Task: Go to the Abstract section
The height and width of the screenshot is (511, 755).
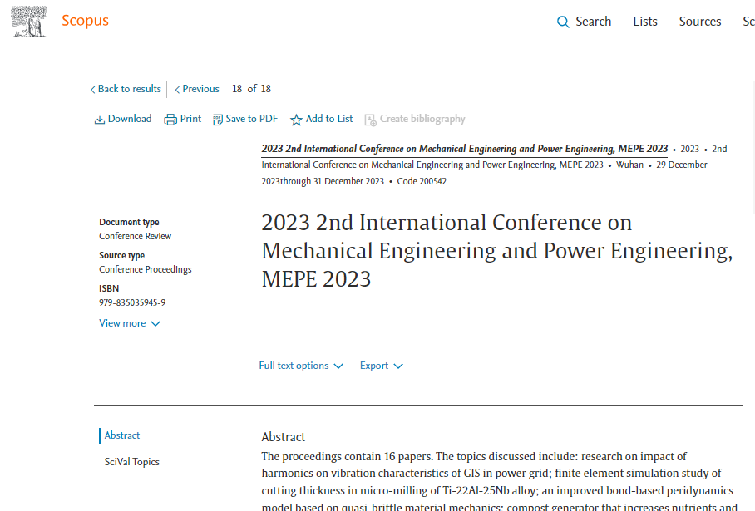Action: tap(122, 435)
